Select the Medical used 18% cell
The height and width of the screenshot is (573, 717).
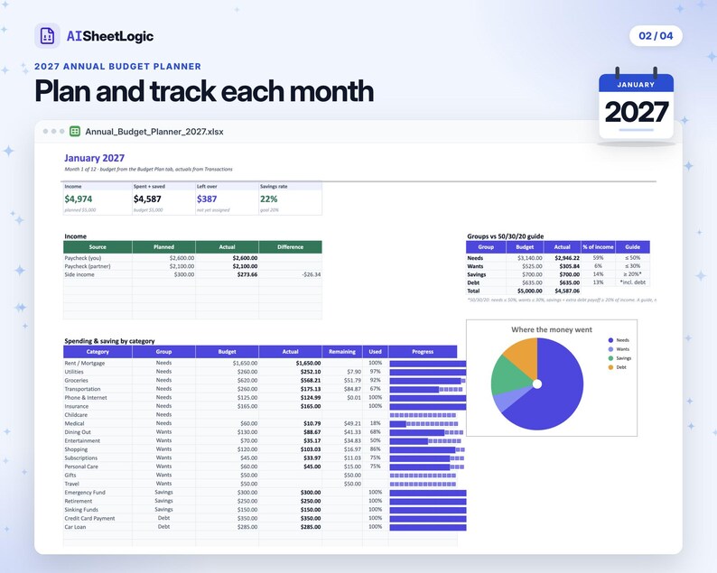375,423
